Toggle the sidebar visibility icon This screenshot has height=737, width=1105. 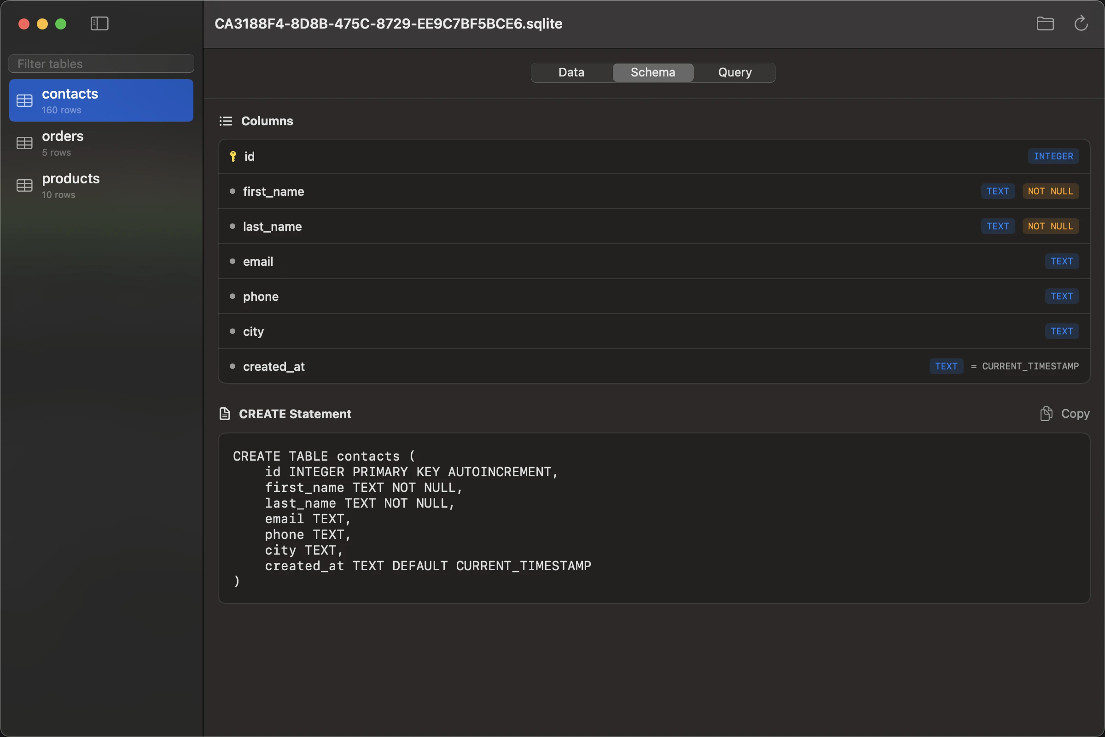click(99, 23)
